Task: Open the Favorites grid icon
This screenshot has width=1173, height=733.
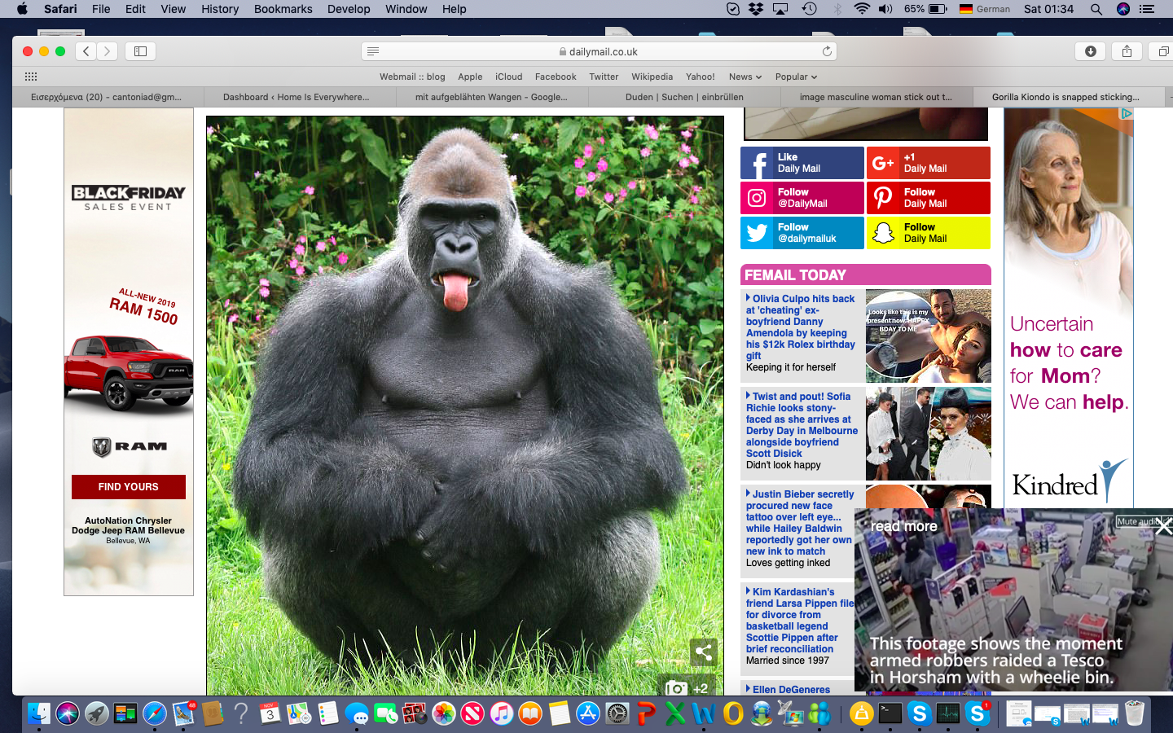Action: [31, 77]
